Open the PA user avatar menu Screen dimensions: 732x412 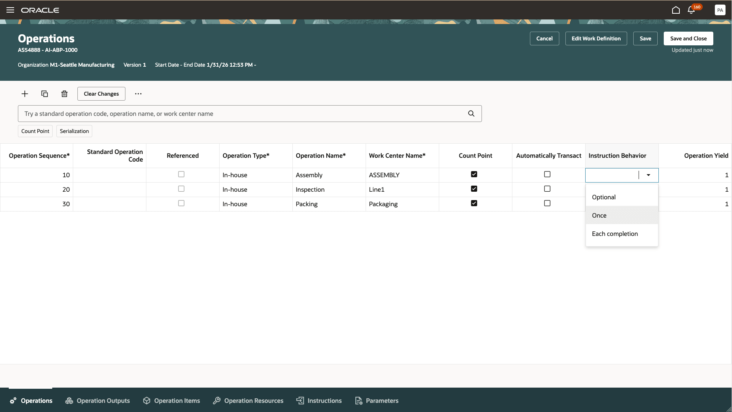(720, 10)
